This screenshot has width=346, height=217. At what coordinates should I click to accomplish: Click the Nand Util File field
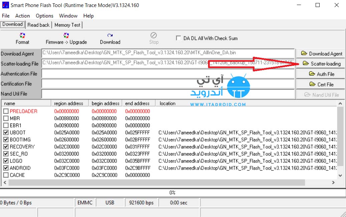click(x=168, y=94)
